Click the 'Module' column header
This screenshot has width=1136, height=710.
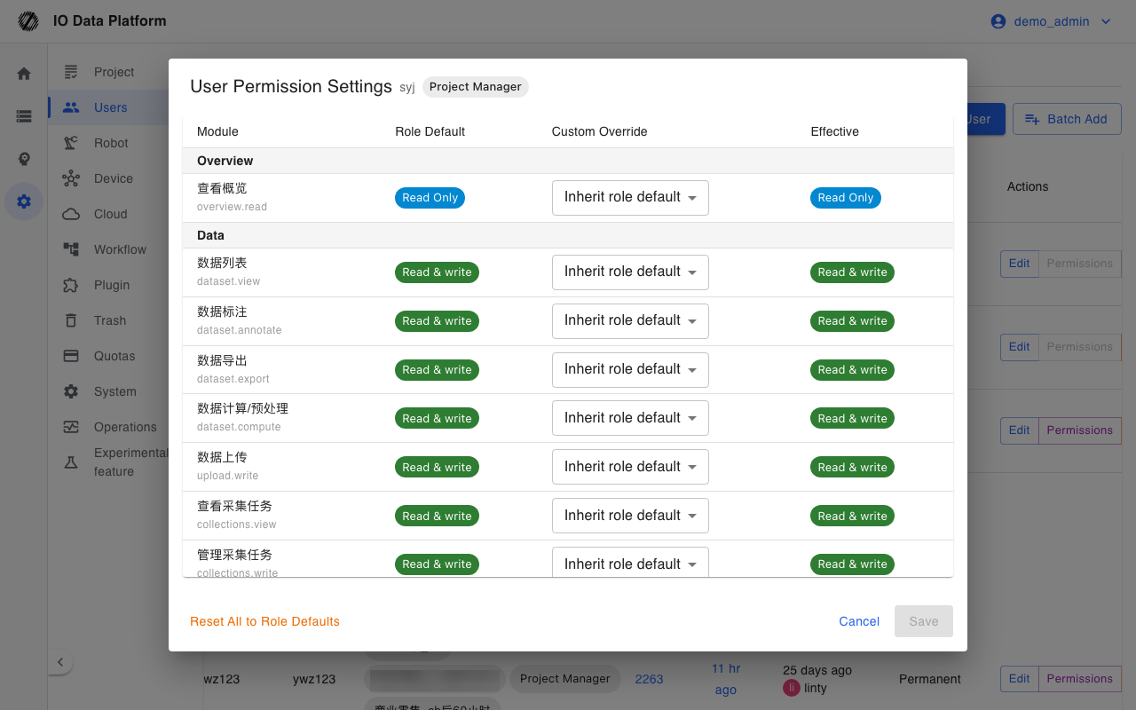click(x=217, y=131)
